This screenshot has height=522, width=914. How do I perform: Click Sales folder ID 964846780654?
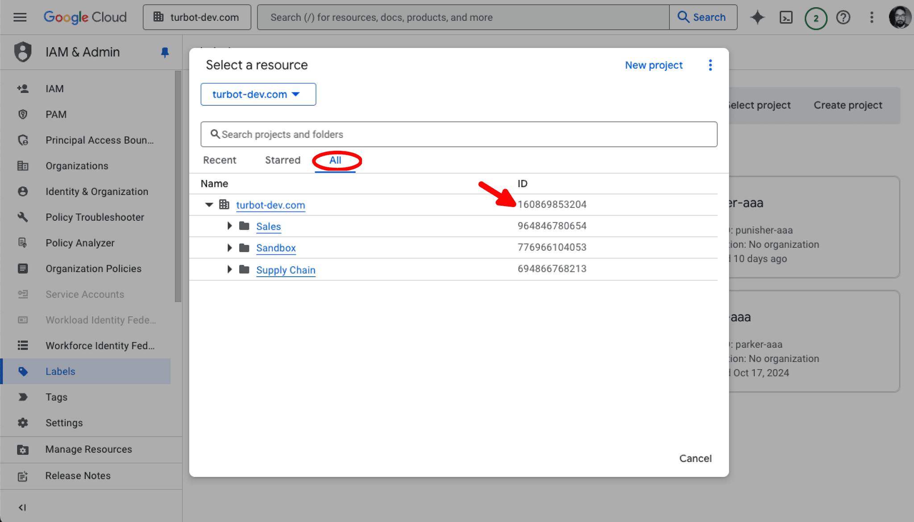552,226
